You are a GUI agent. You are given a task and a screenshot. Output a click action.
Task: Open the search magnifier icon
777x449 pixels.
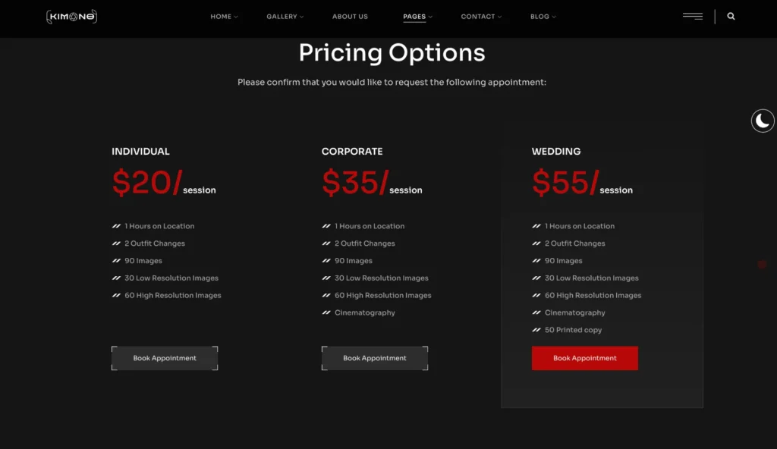(731, 16)
